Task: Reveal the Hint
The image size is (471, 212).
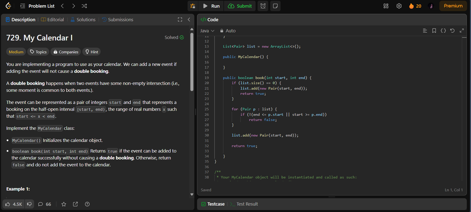Action: point(91,52)
